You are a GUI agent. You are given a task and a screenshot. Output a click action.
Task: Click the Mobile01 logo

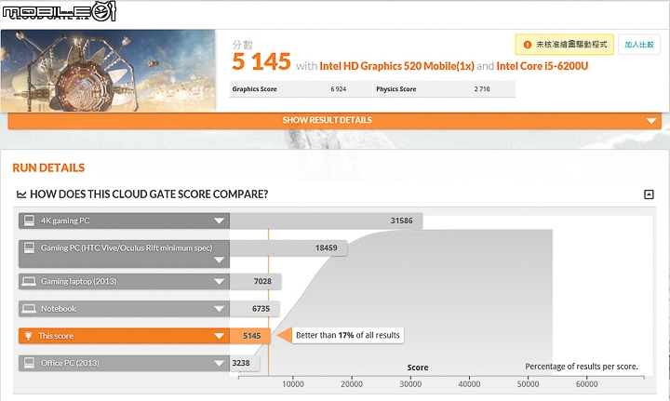[59, 11]
